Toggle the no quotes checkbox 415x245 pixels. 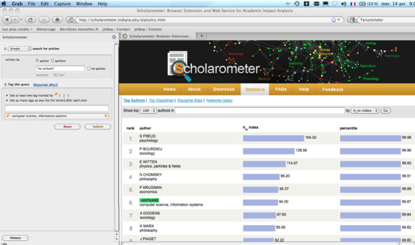tap(89, 68)
